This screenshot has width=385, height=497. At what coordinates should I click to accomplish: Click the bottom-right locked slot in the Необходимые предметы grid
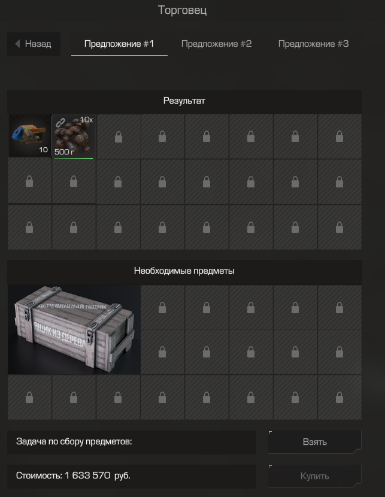(x=339, y=398)
